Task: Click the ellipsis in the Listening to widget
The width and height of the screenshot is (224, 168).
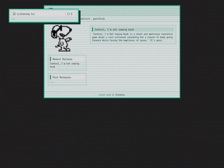Action: [13, 19]
